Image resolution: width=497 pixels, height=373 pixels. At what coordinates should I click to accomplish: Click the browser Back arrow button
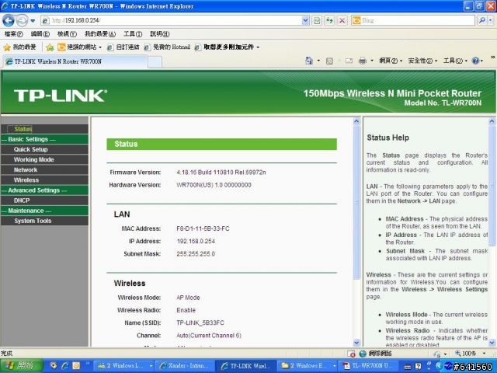click(9, 21)
